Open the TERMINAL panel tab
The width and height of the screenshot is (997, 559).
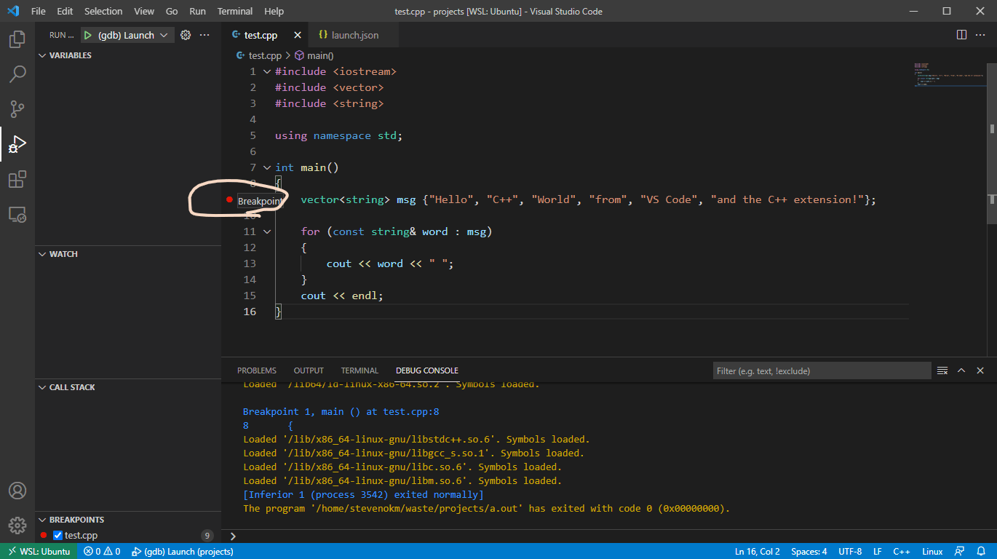click(359, 370)
